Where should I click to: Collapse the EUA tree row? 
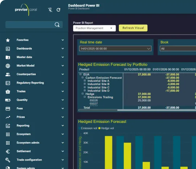80,74
